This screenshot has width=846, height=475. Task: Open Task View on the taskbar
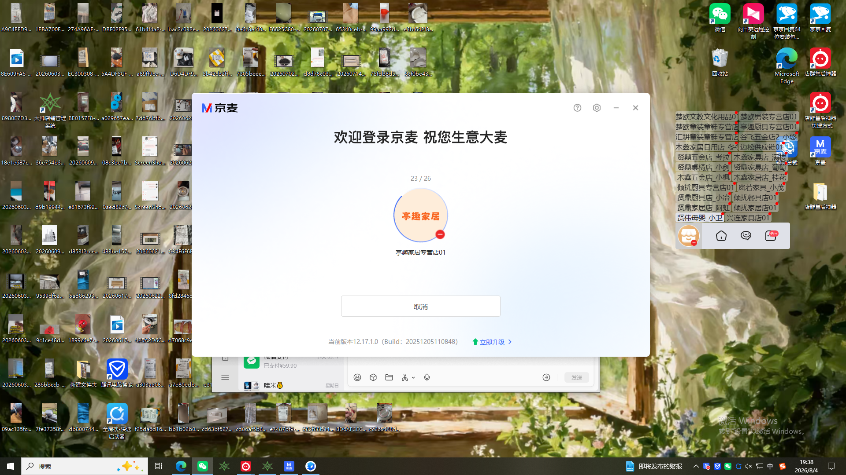tap(159, 466)
